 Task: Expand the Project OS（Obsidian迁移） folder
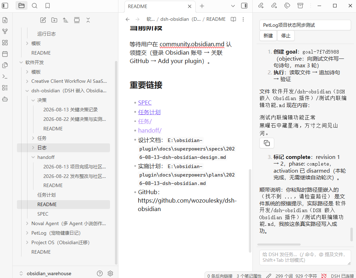pos(27,243)
